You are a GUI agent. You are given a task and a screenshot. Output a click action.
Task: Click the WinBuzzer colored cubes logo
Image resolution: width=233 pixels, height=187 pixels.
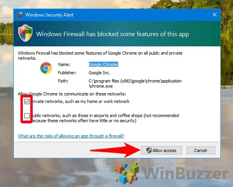(127, 173)
